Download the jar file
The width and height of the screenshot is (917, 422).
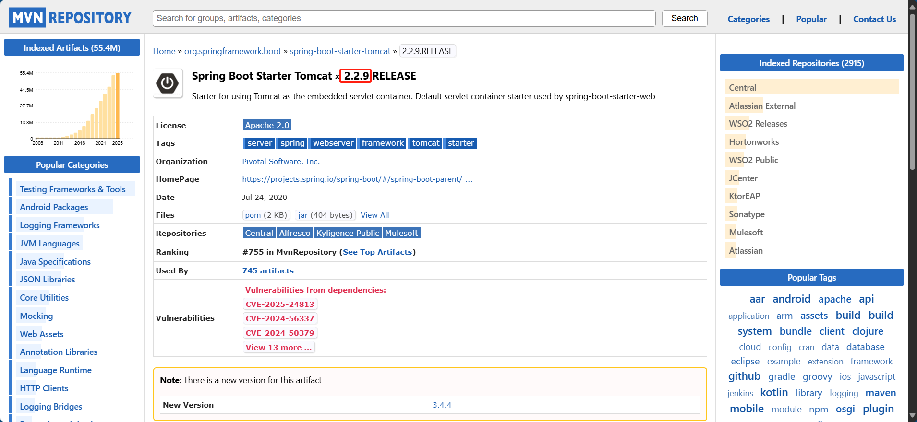(x=325, y=215)
